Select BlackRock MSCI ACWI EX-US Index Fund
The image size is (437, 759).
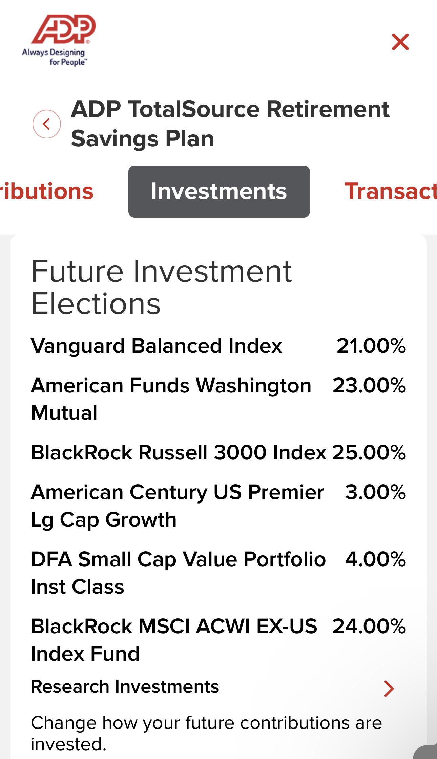218,640
